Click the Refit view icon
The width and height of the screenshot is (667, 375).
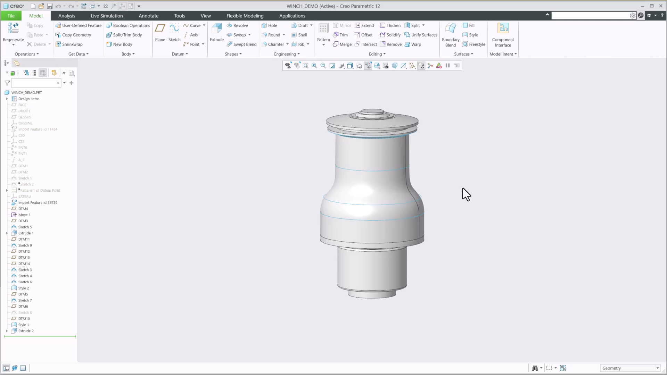coord(306,66)
